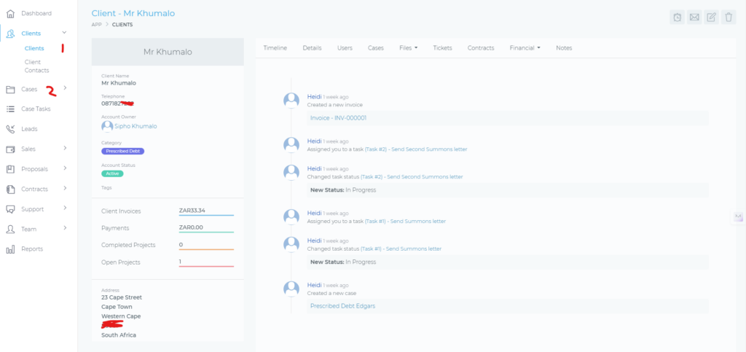Image resolution: width=746 pixels, height=352 pixels.
Task: Expand the Cases sidebar menu
Action: coord(65,89)
